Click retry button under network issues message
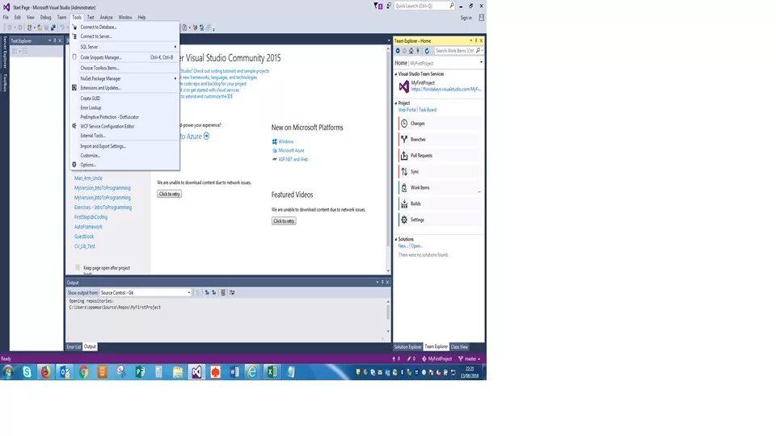The width and height of the screenshot is (776, 436). click(169, 195)
